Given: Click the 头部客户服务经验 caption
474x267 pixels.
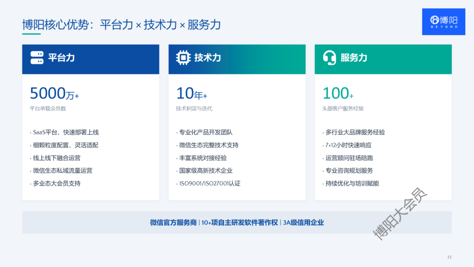Looking at the screenshot, I should 343,108.
